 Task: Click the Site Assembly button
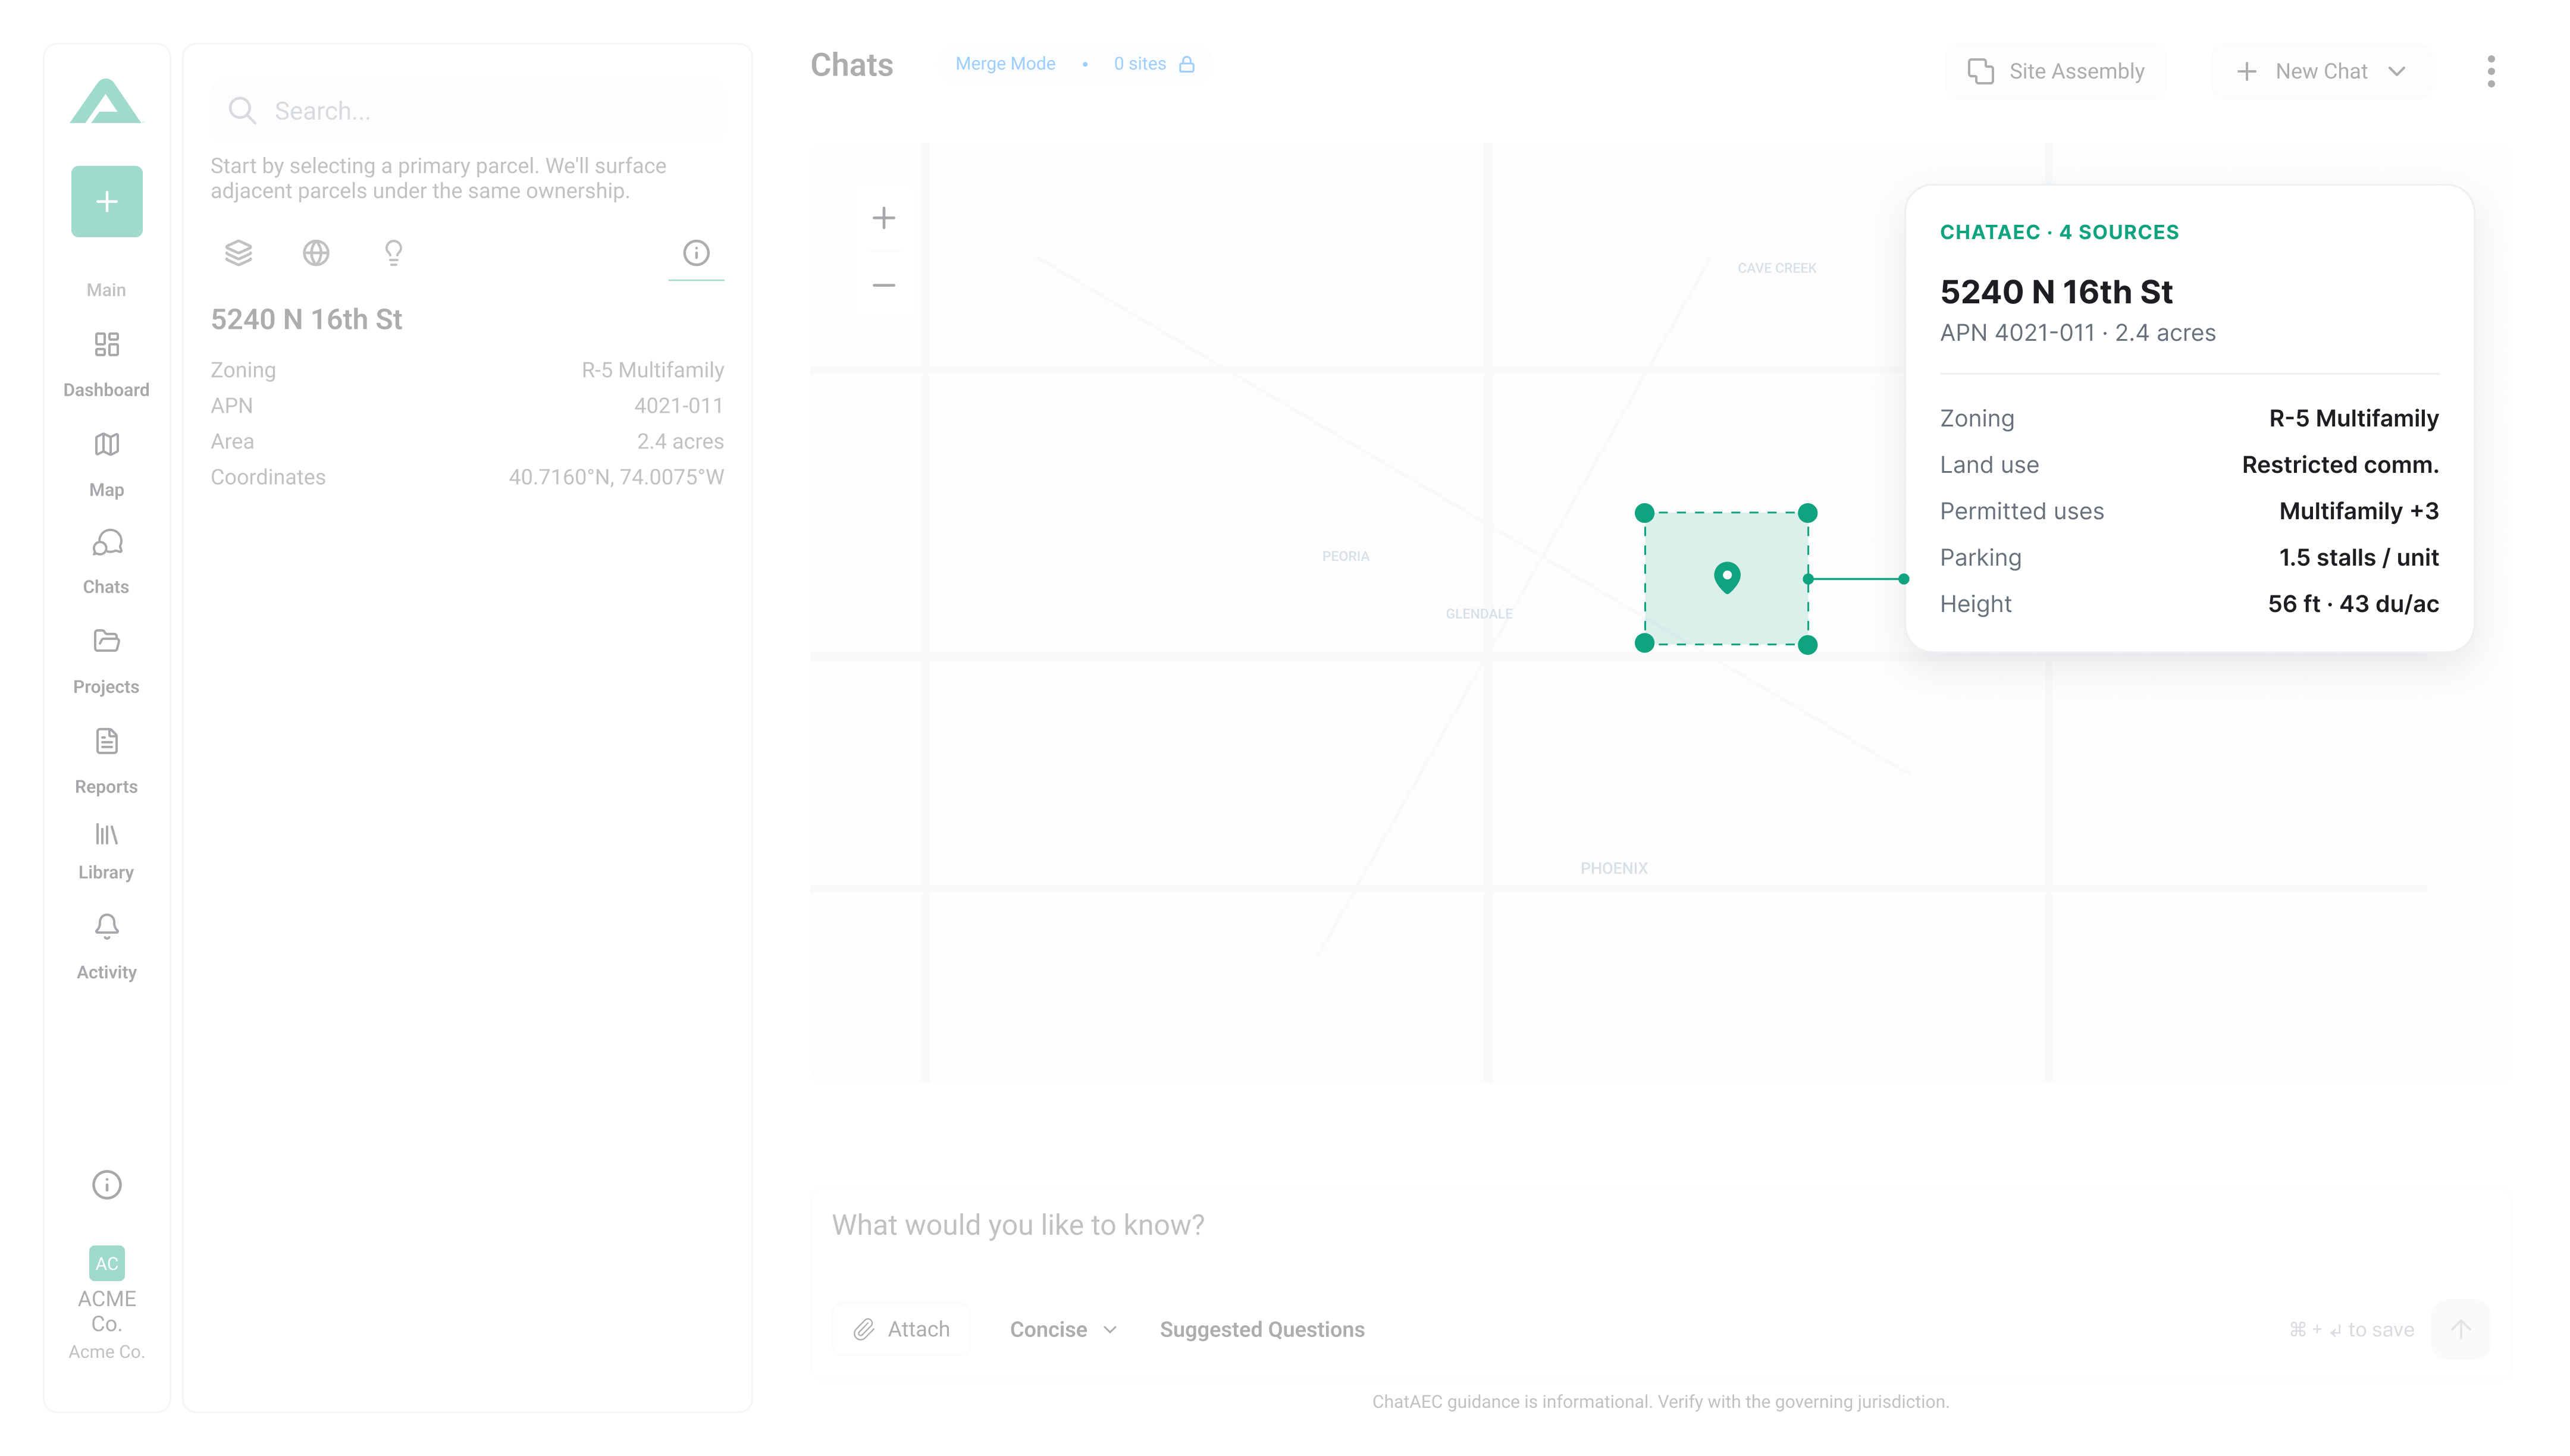click(2056, 71)
